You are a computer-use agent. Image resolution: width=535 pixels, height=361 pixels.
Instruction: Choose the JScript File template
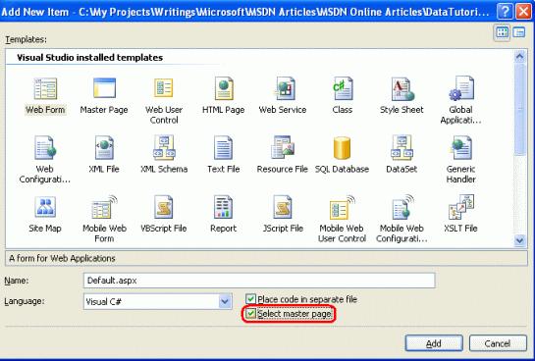click(283, 214)
